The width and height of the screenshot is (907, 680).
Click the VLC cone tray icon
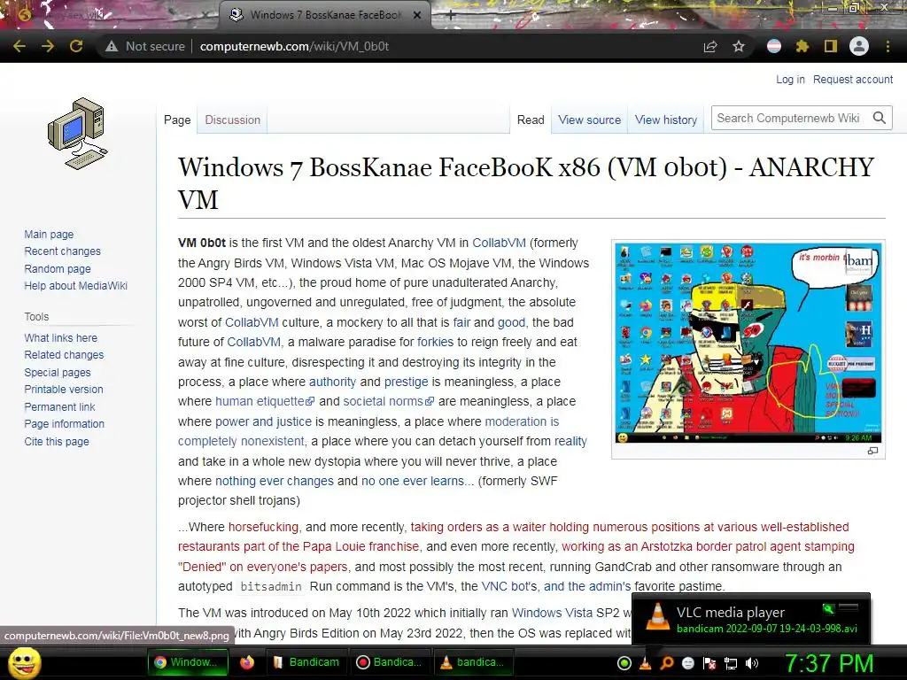point(645,663)
